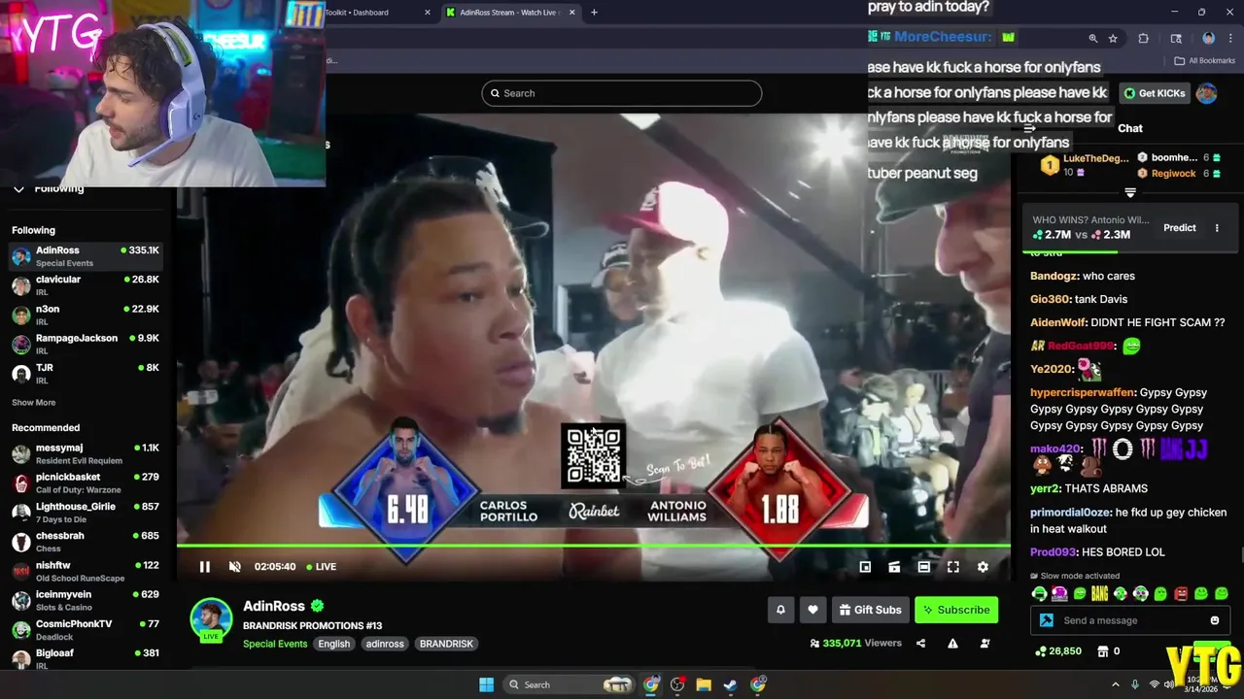Follow the channel with the heart icon
Image resolution: width=1244 pixels, height=699 pixels.
click(x=812, y=610)
